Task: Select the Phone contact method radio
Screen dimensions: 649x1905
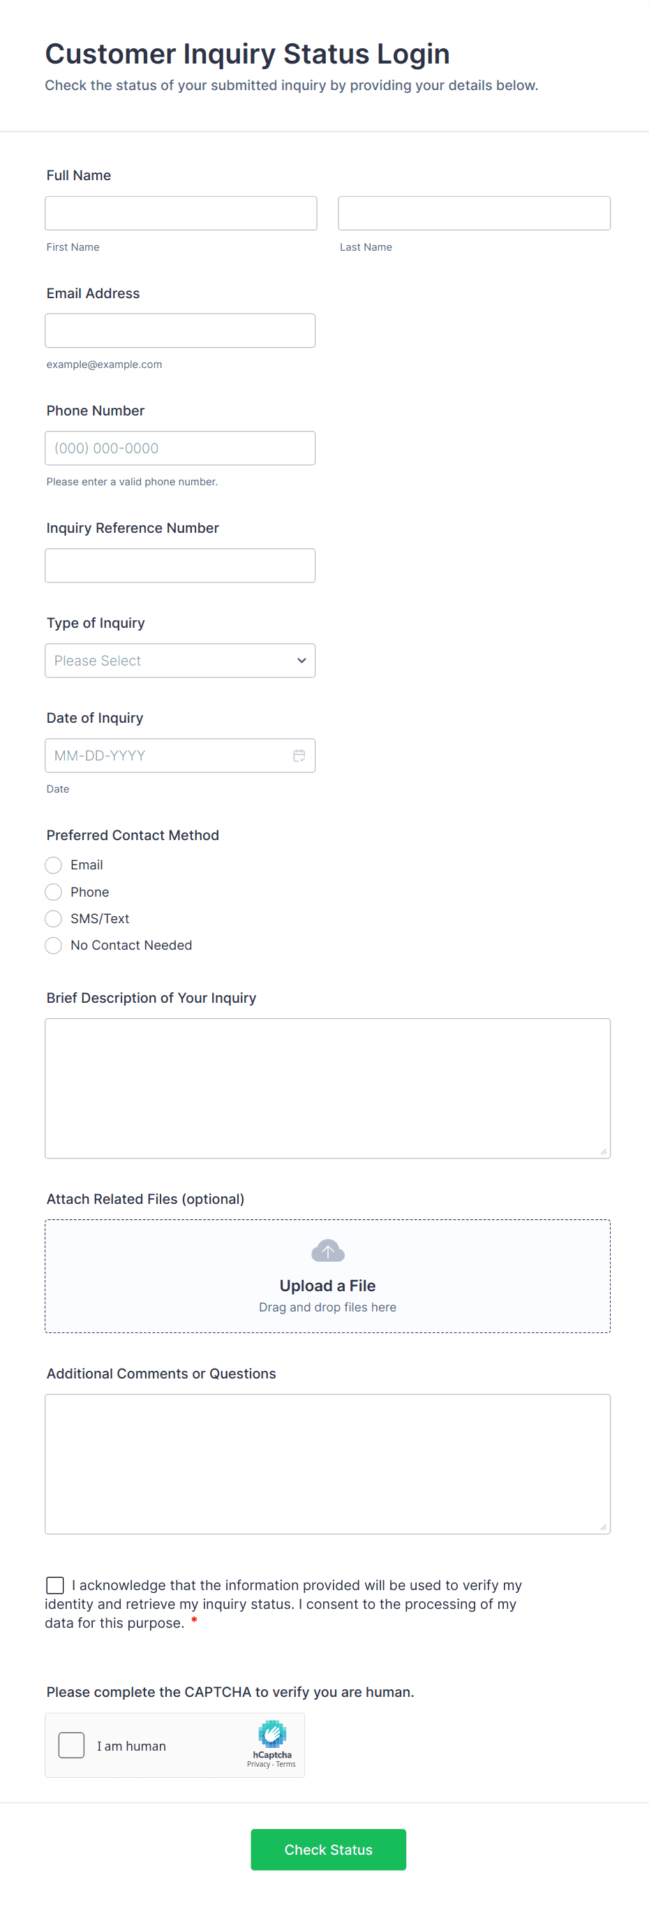Action: 53,892
